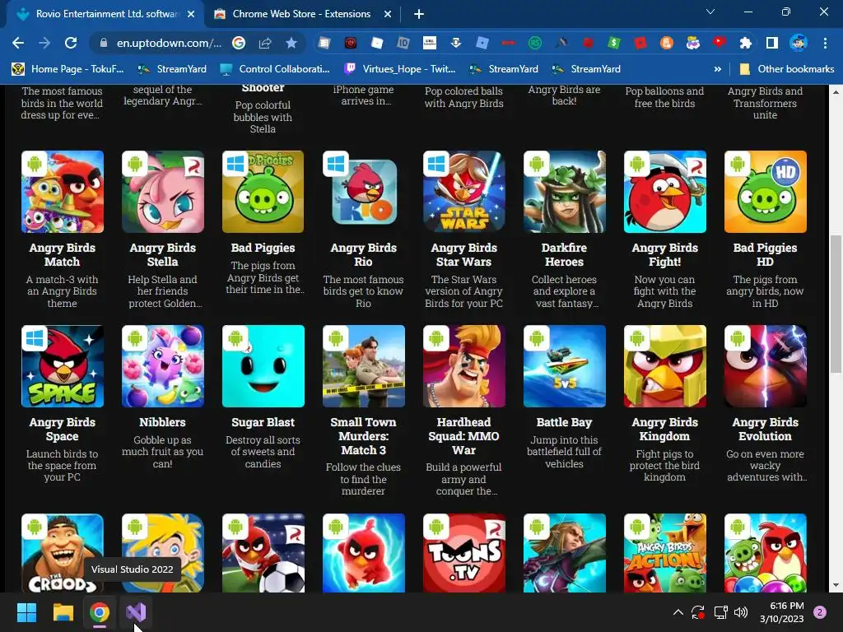Image resolution: width=843 pixels, height=632 pixels.
Task: Click the Battle Bay title link
Action: (565, 422)
